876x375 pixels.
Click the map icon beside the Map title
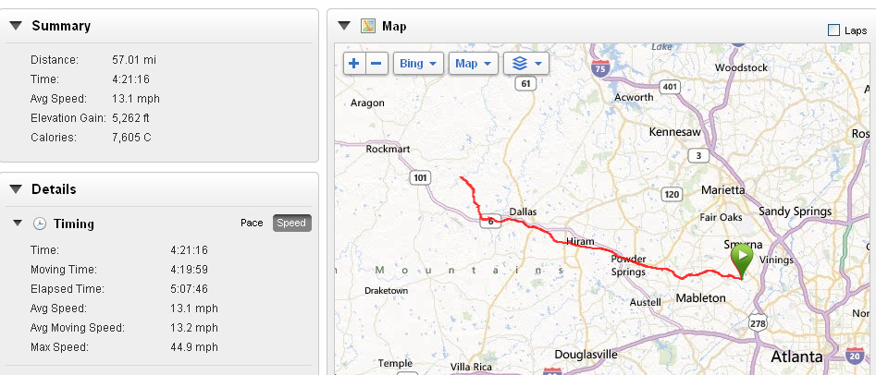click(367, 26)
